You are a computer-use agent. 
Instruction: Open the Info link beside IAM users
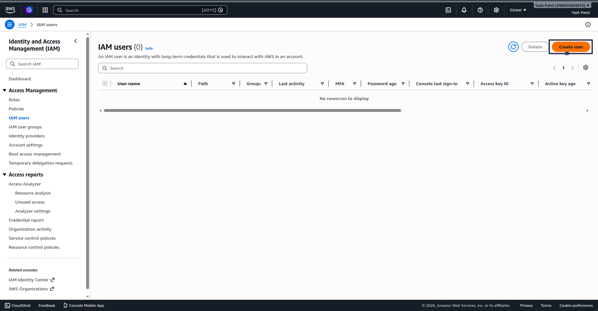coord(149,48)
